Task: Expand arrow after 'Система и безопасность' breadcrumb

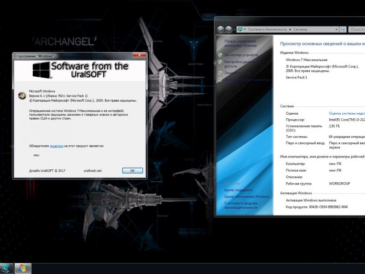Action: point(290,30)
